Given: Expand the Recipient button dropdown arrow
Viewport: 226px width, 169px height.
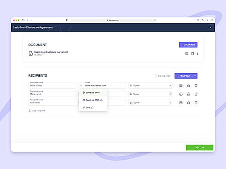Looking at the screenshot, I should click(x=195, y=76).
